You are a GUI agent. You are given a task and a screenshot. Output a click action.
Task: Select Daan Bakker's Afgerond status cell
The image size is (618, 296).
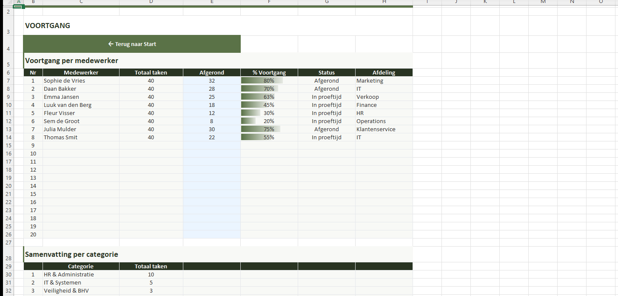[x=326, y=89]
